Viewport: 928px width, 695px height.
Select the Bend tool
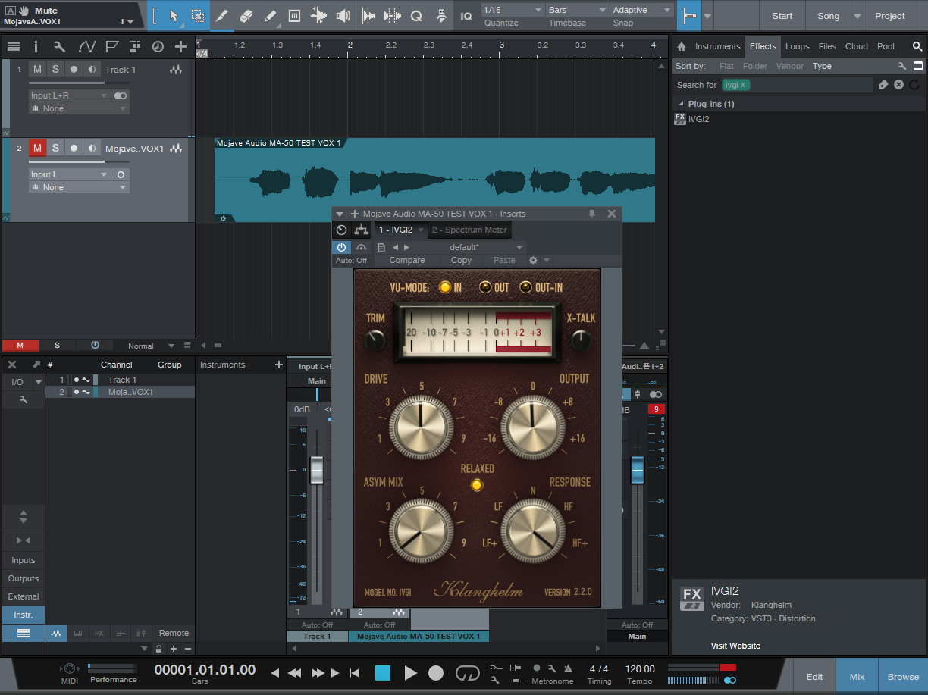point(318,16)
